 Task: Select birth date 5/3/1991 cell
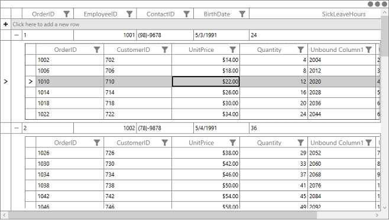click(x=221, y=35)
